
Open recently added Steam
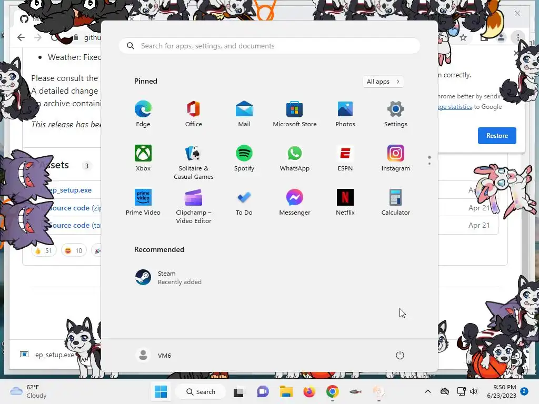pyautogui.click(x=168, y=278)
